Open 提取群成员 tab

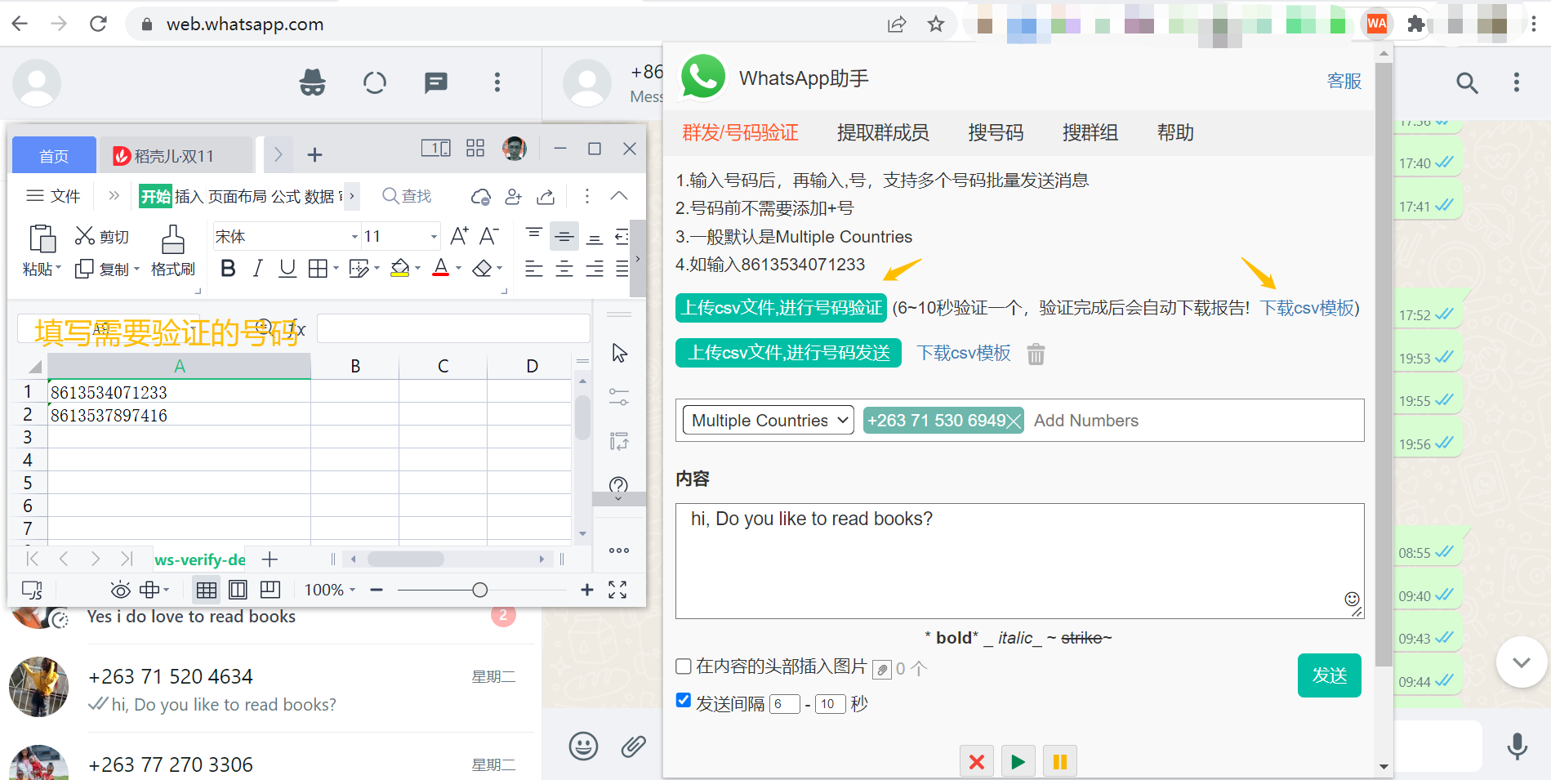pos(883,132)
